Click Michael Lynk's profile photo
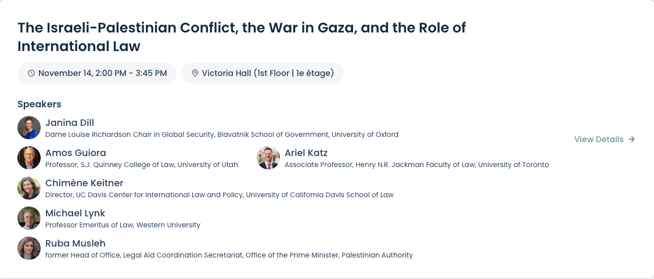This screenshot has height=279, width=654. point(29,218)
